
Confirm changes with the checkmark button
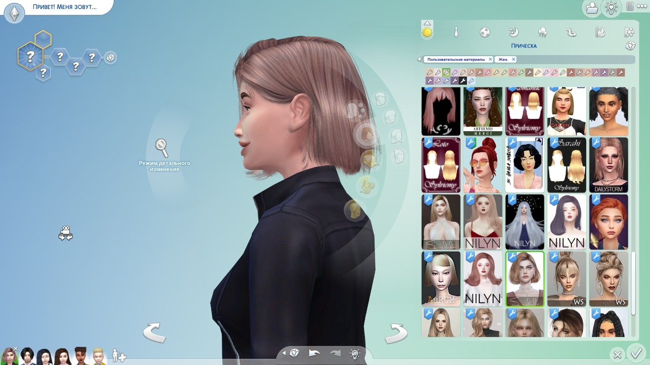tap(635, 354)
